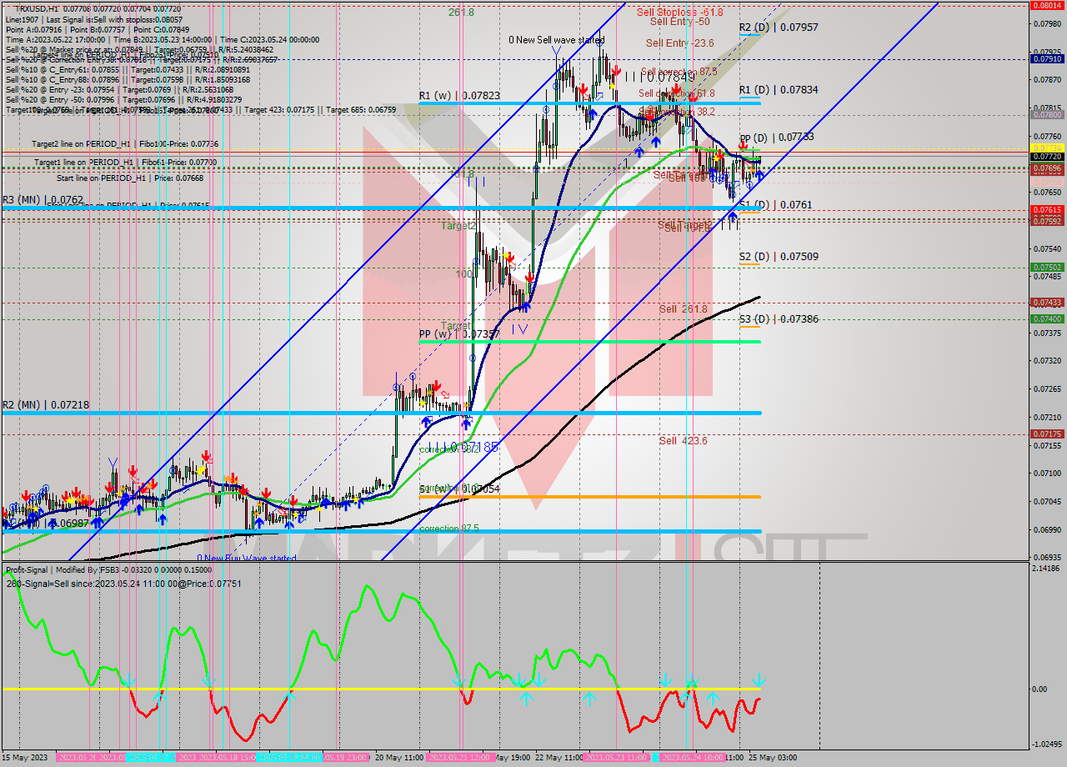1067x767 pixels.
Task: Click the 'Target2 line on PERIOD_H1' text
Action: pyautogui.click(x=79, y=143)
